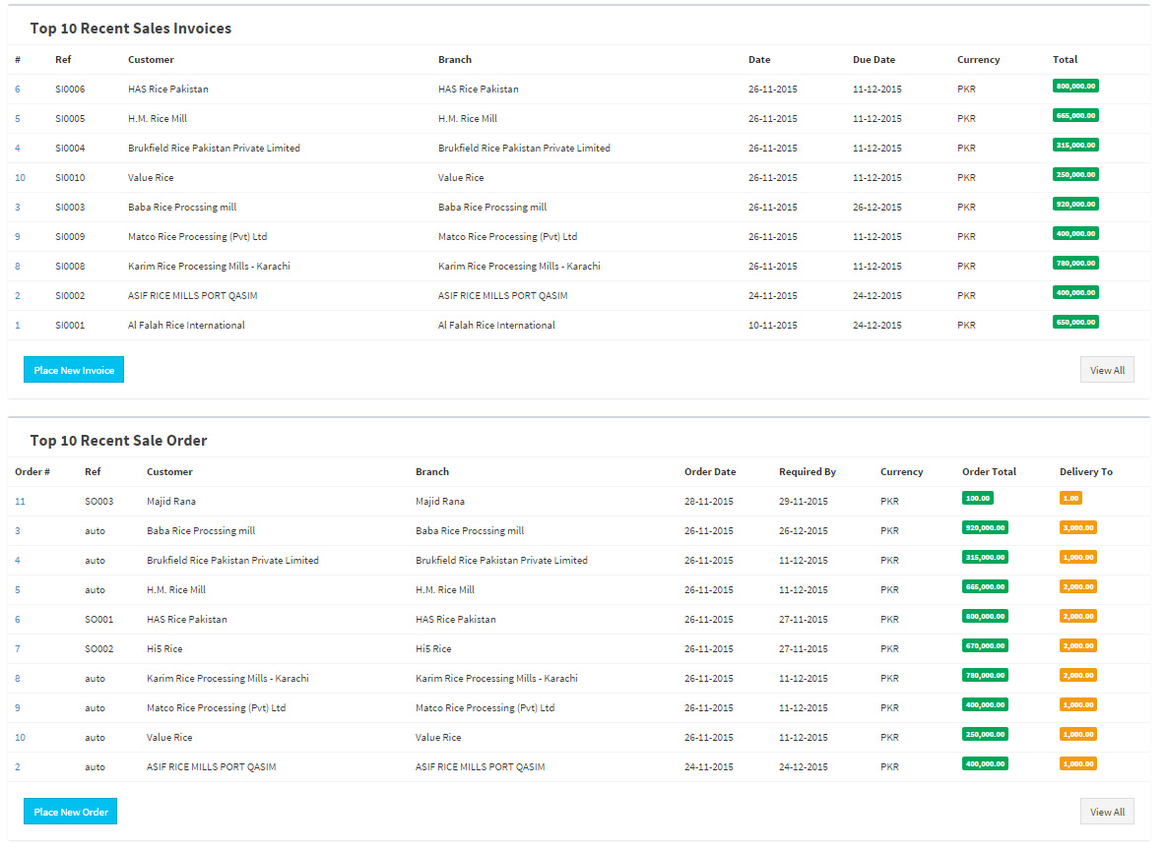Click the Delivery To column header
Screen dimensions: 1167x849
click(1086, 472)
